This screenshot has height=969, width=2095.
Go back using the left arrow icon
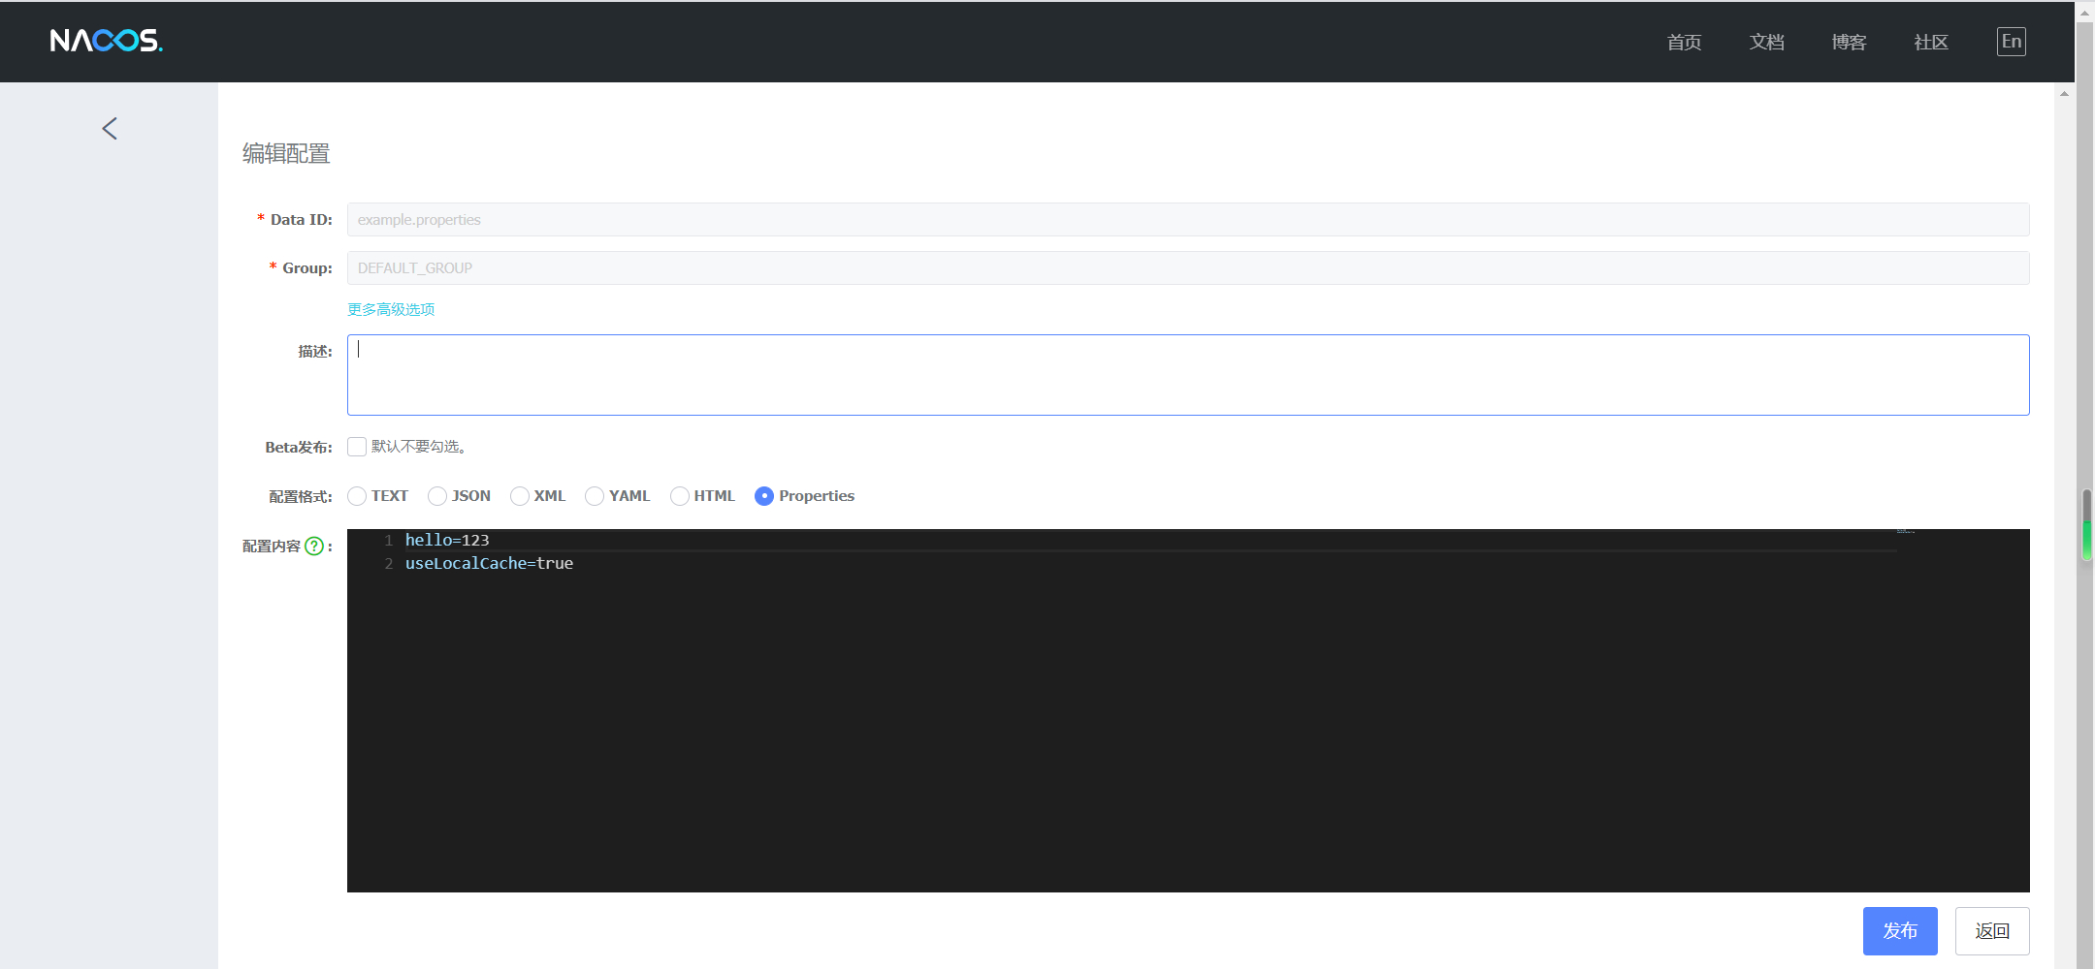[110, 128]
